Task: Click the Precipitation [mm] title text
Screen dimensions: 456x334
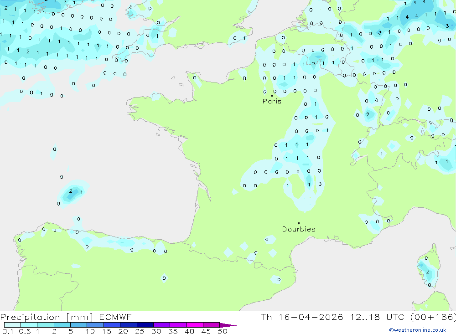Action: point(47,317)
